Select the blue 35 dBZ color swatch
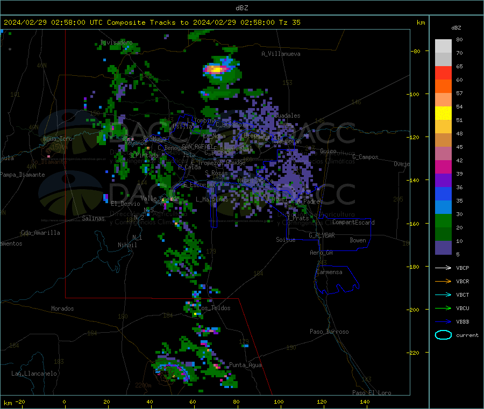Screen dimensions: 484x409 pos(443,193)
